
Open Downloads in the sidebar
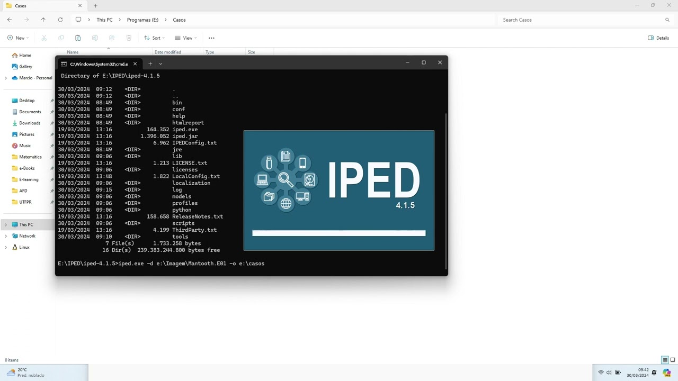pos(30,123)
